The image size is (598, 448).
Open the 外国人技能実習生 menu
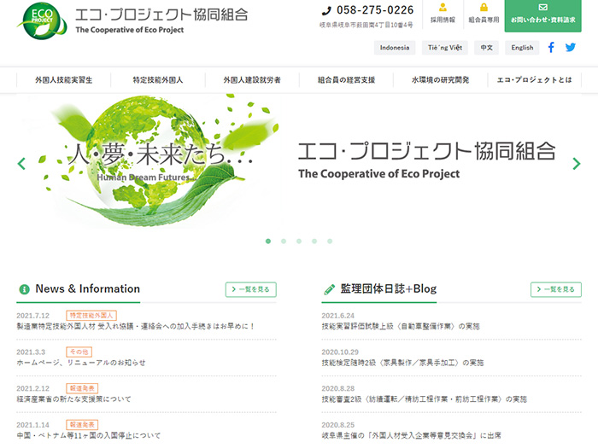64,80
